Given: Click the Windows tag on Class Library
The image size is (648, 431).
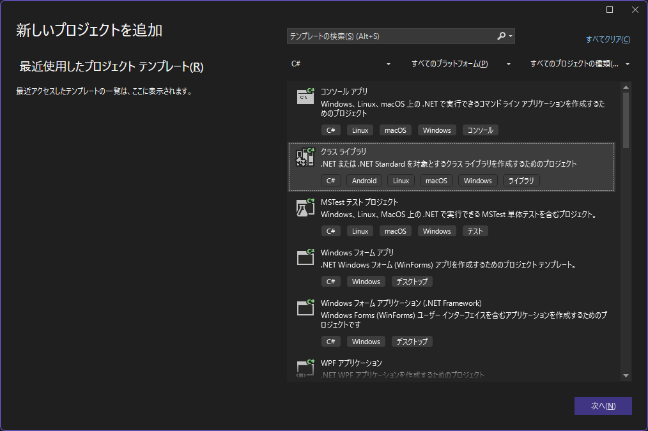Looking at the screenshot, I should pyautogui.click(x=478, y=181).
